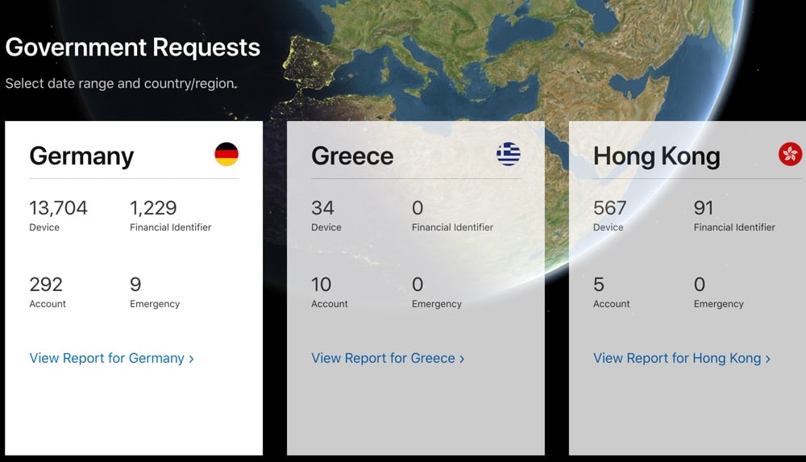Click the Device label in Germany card
Image resolution: width=806 pixels, height=462 pixels.
[x=44, y=227]
